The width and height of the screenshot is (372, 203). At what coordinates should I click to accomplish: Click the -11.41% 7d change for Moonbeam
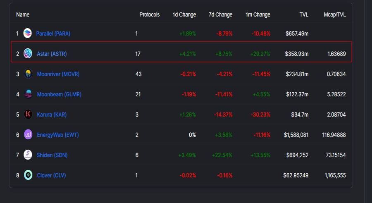pos(224,94)
